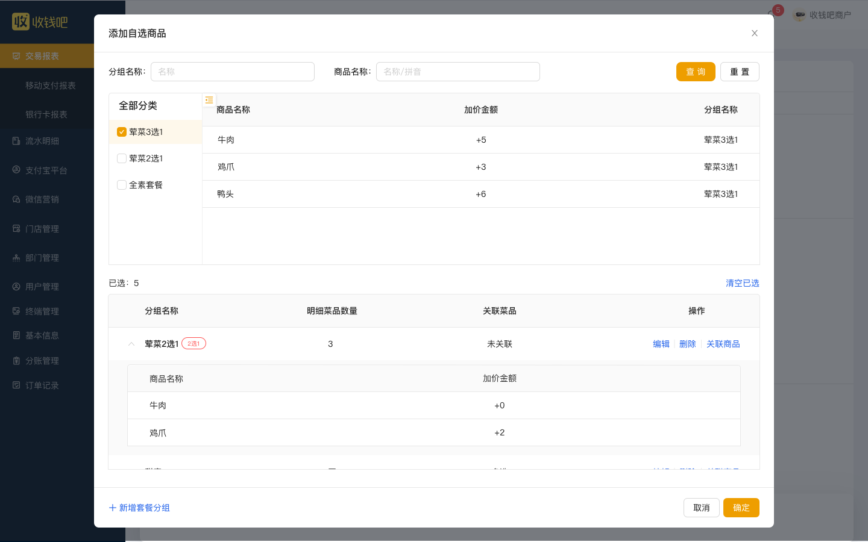Image resolution: width=868 pixels, height=542 pixels.
Task: Click the 交易报表 sidebar icon
Action: [x=16, y=56]
